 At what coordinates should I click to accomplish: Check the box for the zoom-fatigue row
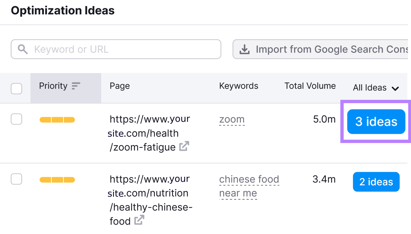(x=16, y=119)
